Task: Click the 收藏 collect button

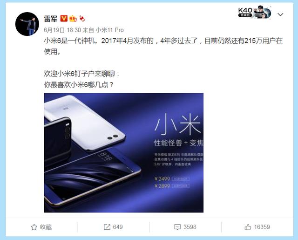Action: click(41, 227)
